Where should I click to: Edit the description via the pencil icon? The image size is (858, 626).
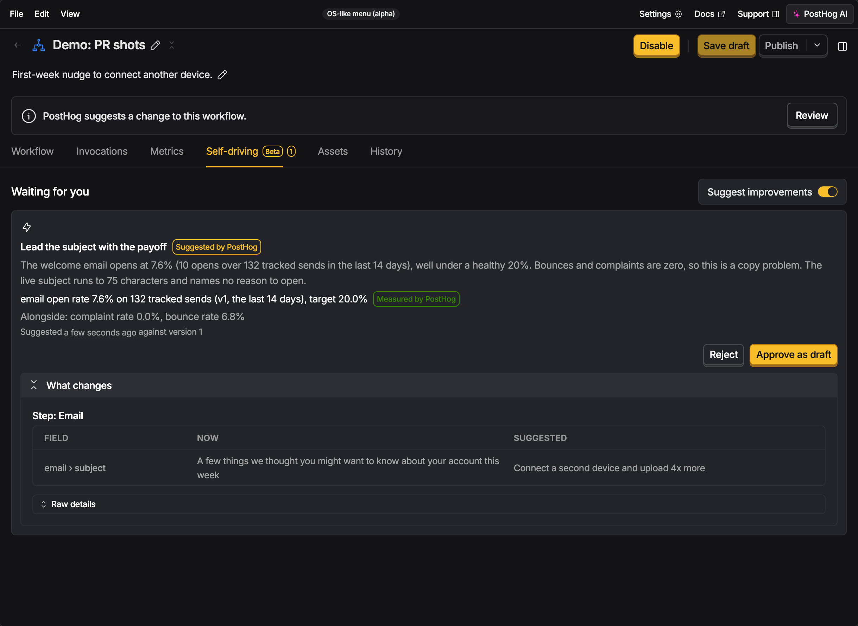click(222, 75)
